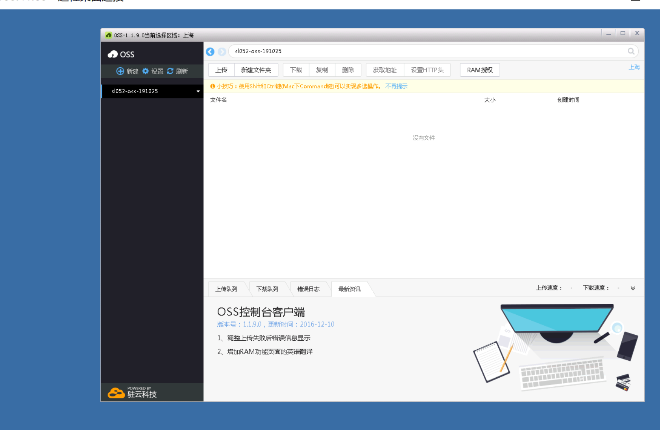The width and height of the screenshot is (660, 430).
Task: Switch to the 上传队列 tab
Action: 226,289
